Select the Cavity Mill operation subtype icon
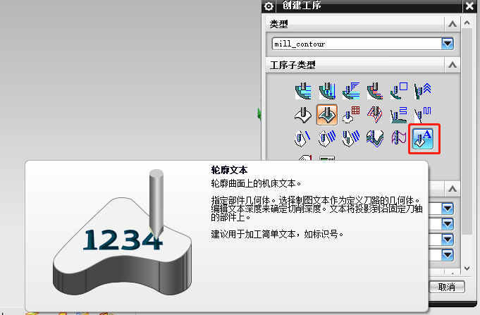Screen dimensions: 480x315 pyautogui.click(x=303, y=90)
